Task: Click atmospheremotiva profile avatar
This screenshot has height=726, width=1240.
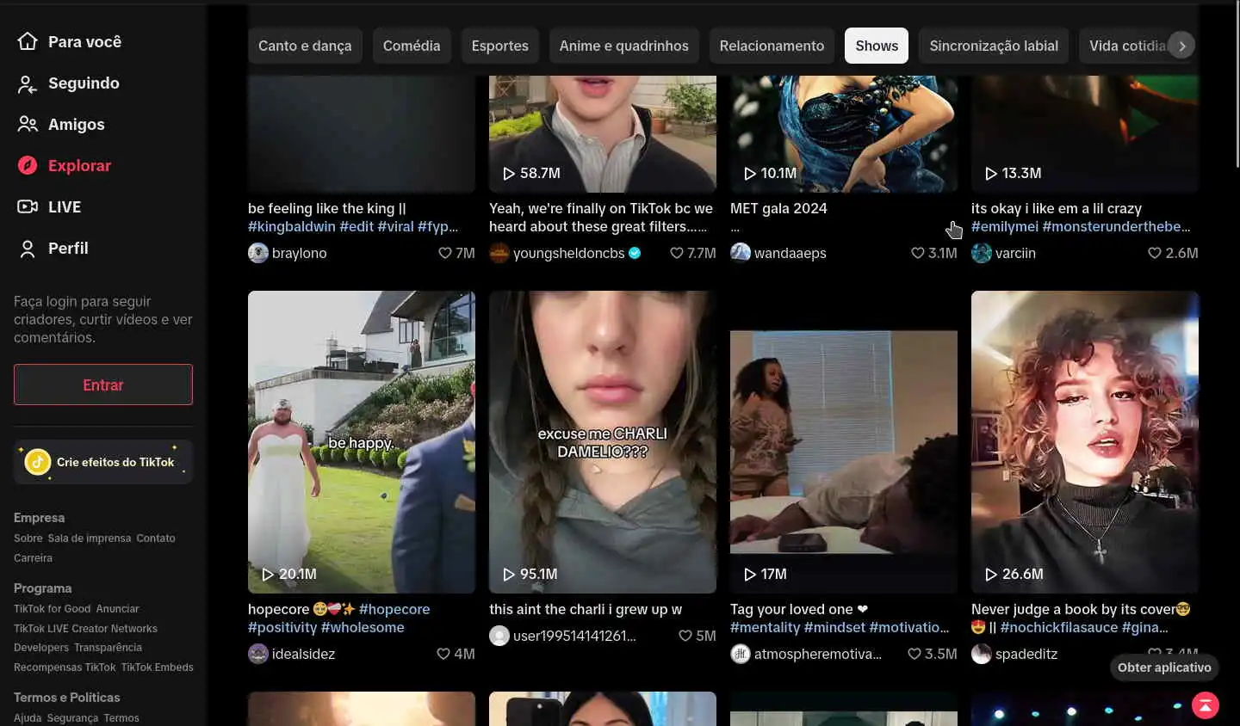Action: point(741,654)
